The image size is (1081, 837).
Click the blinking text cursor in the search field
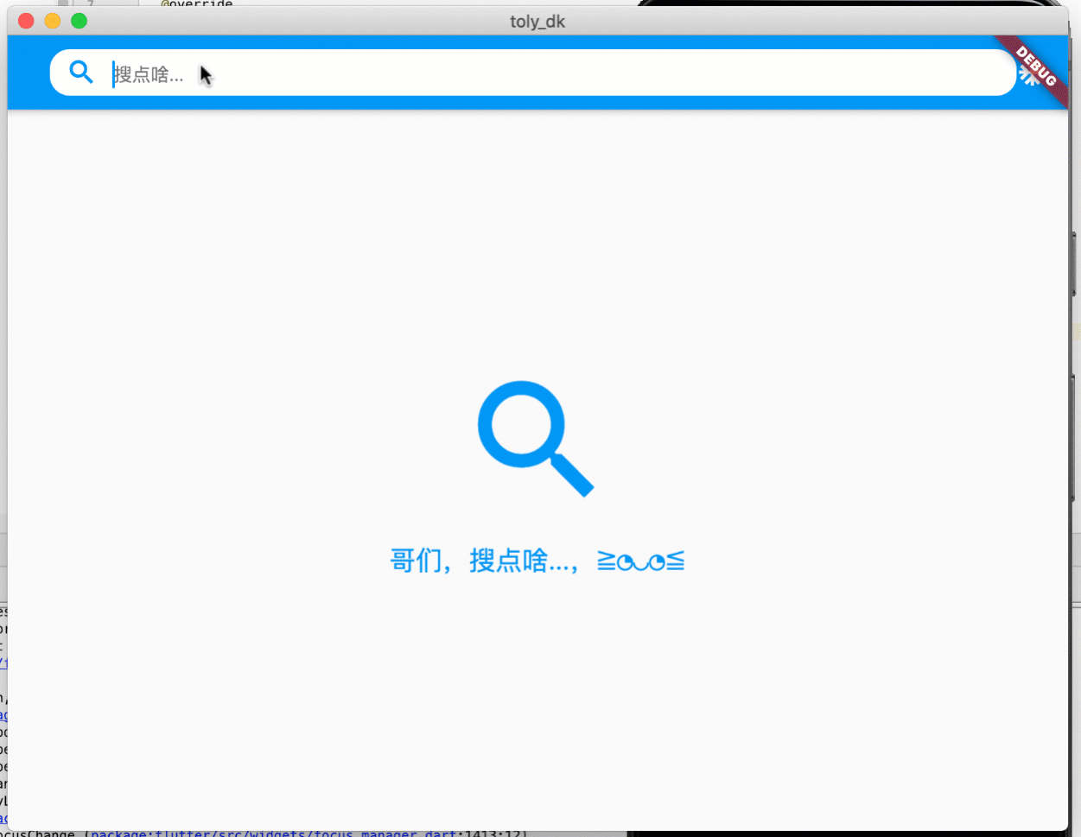(x=113, y=75)
